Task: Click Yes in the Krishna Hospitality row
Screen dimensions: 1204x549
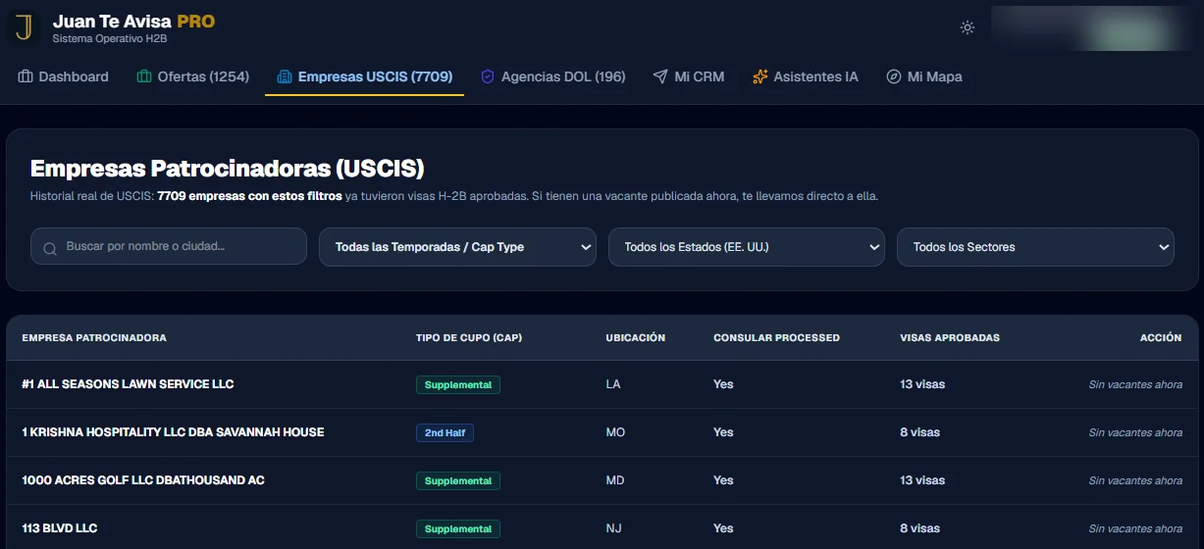Action: tap(723, 432)
